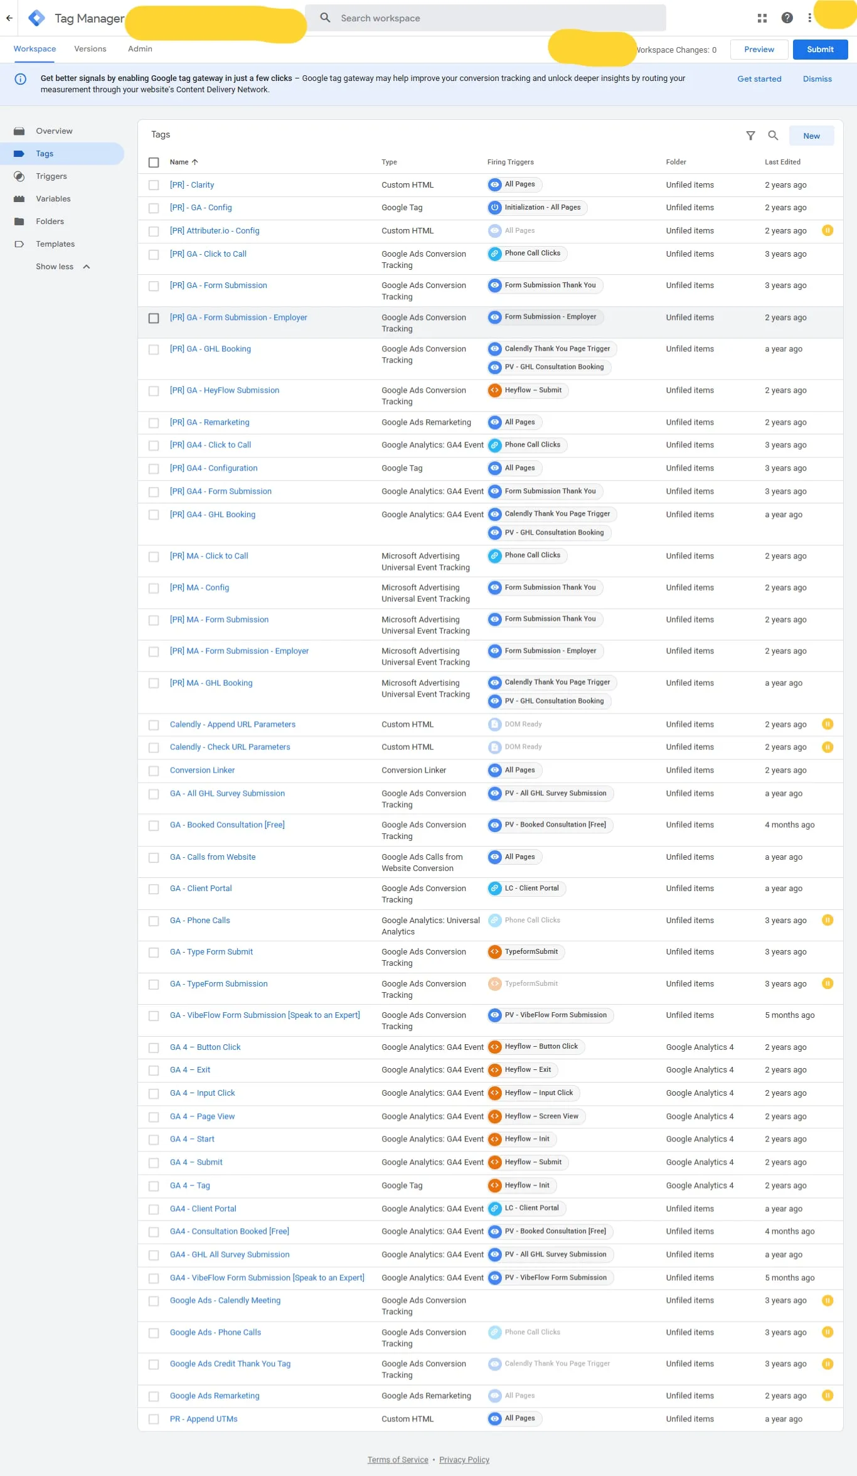Open the Privacy Policy link
The width and height of the screenshot is (857, 1476).
point(464,1460)
